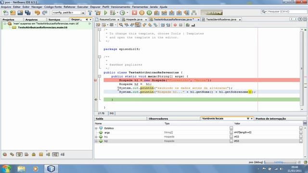Stop macro recording with gray square icon
The image size is (308, 173).
pos(181,25)
